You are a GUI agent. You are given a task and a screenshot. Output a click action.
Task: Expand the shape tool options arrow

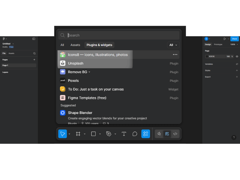pos(100,134)
